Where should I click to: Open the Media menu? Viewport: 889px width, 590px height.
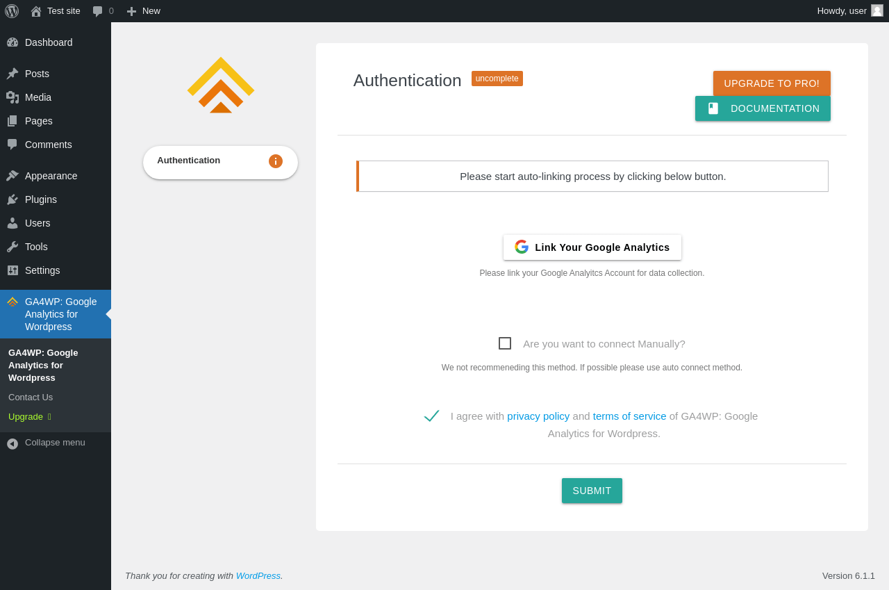(x=56, y=97)
